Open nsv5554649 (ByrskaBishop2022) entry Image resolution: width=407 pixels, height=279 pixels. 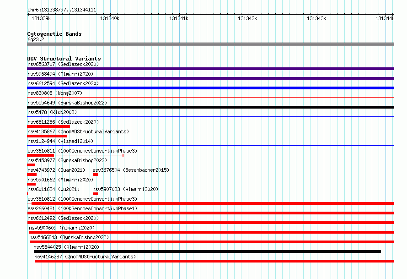[x=67, y=103]
